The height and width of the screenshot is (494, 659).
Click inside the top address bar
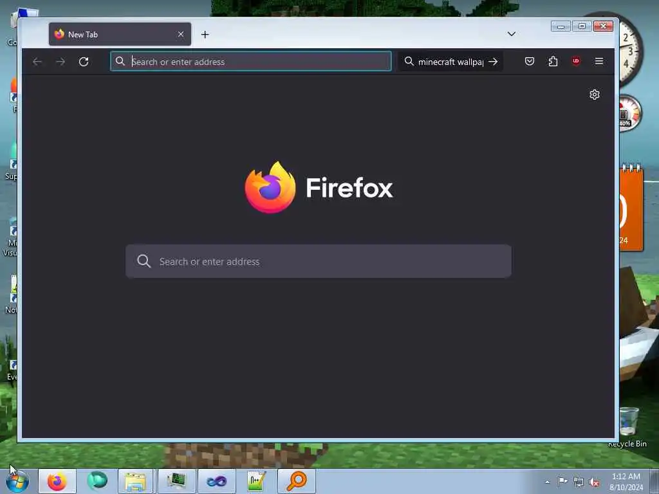point(251,61)
